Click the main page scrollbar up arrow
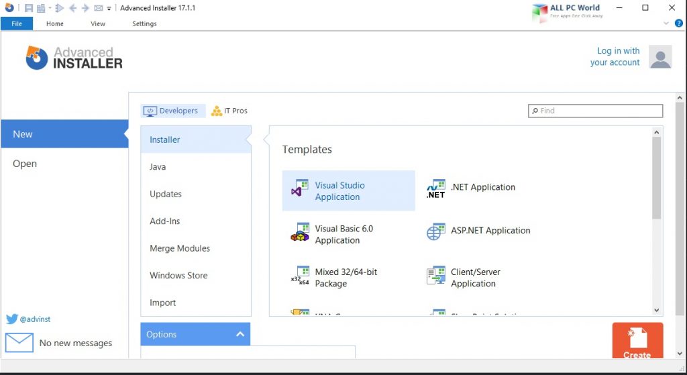The image size is (687, 375). (x=680, y=98)
